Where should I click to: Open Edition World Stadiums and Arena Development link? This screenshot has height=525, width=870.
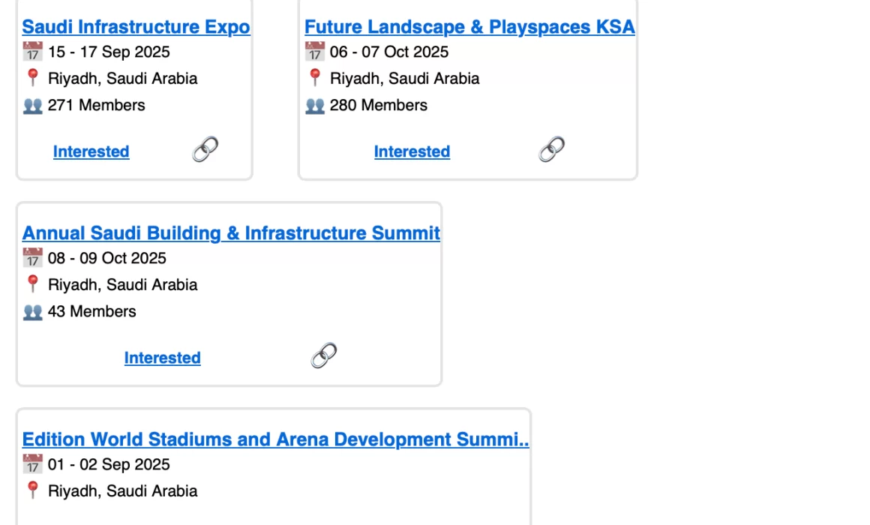(x=275, y=439)
